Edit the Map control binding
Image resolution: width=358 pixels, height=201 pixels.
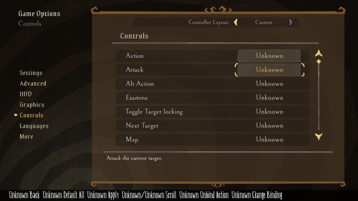tap(269, 140)
